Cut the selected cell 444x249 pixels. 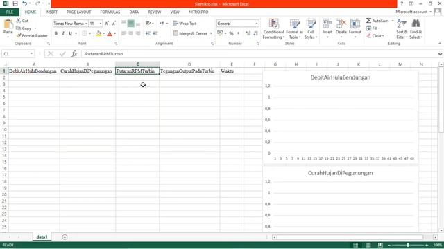point(22,21)
